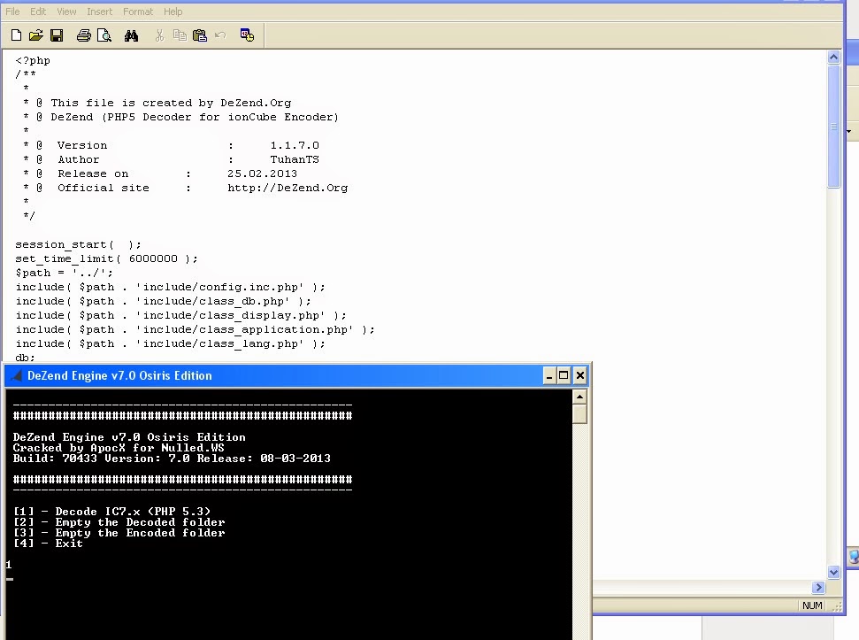The width and height of the screenshot is (859, 640).
Task: Click the Paste clipboard icon
Action: pos(200,35)
